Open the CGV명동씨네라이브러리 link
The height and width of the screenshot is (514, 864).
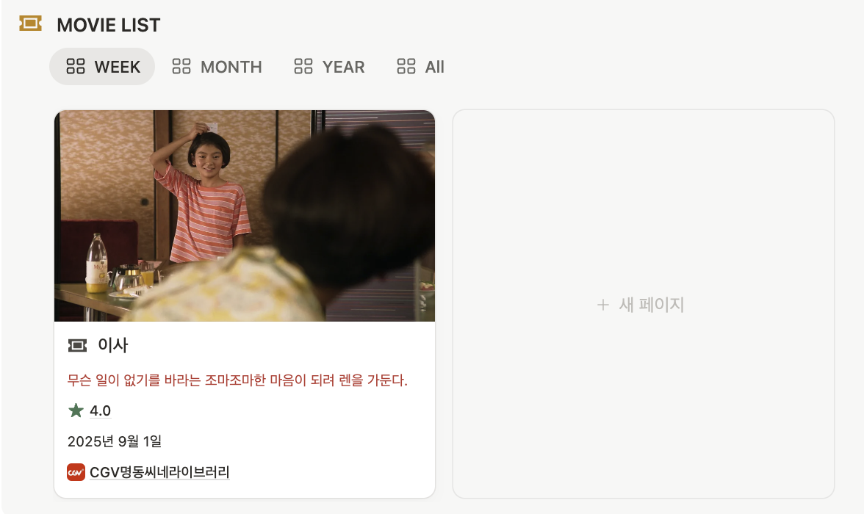[x=159, y=472]
